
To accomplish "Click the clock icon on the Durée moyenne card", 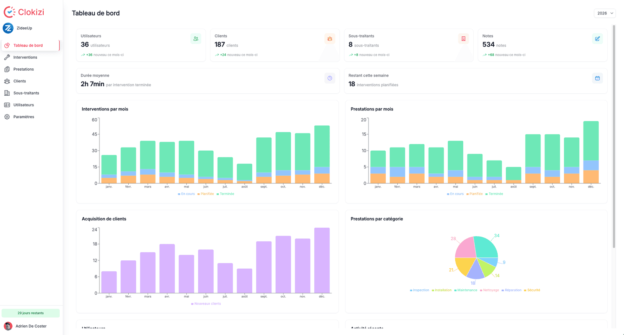I will (x=330, y=78).
